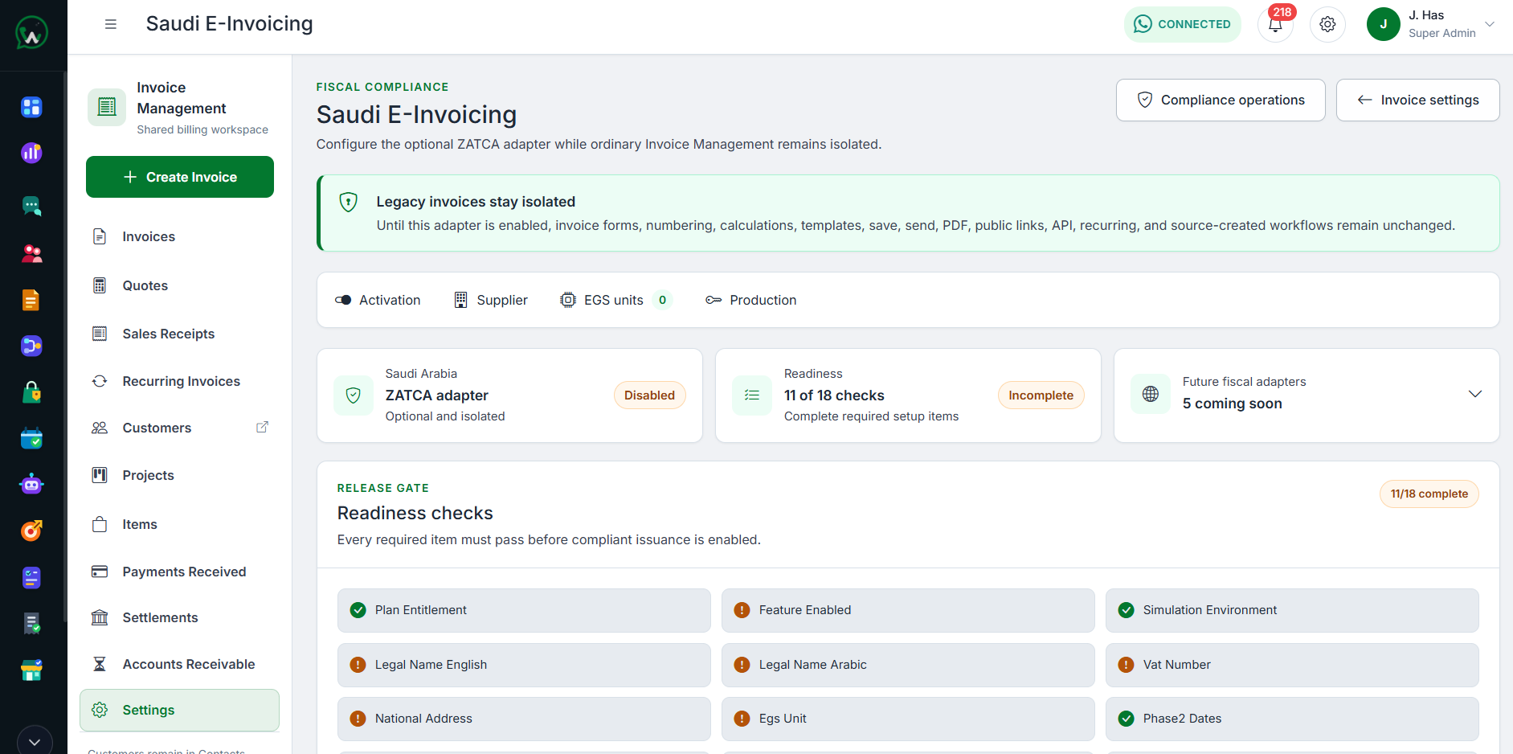Go back to Invoice settings

[1417, 100]
